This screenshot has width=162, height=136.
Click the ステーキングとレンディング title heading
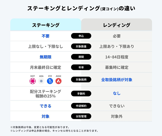pos(81,8)
